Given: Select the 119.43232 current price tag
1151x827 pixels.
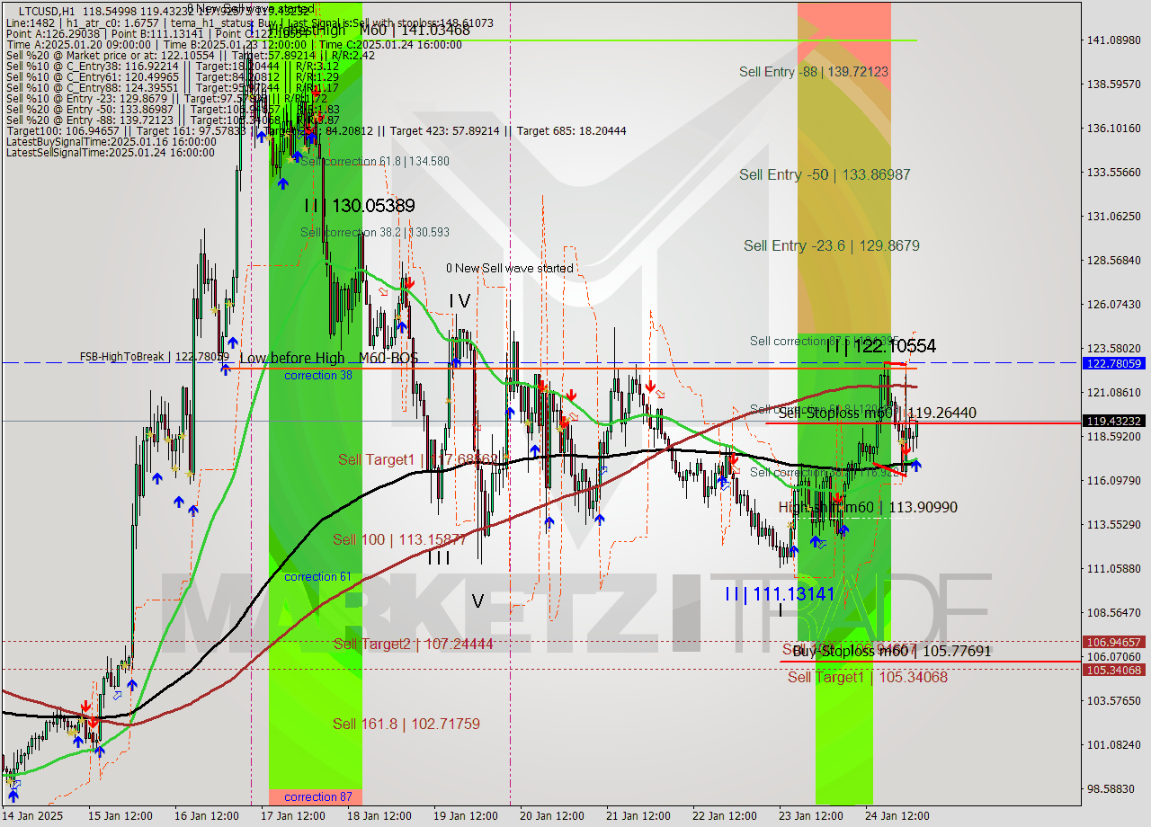Looking at the screenshot, I should click(x=1114, y=421).
